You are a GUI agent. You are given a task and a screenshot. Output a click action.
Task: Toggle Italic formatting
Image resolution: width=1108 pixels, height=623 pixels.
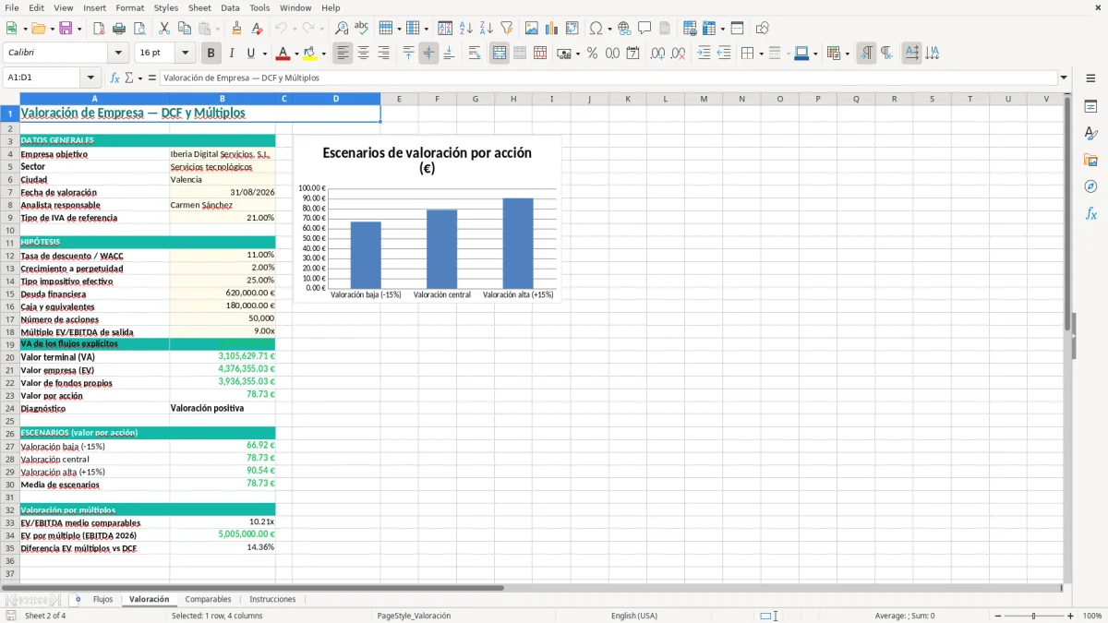pyautogui.click(x=232, y=54)
